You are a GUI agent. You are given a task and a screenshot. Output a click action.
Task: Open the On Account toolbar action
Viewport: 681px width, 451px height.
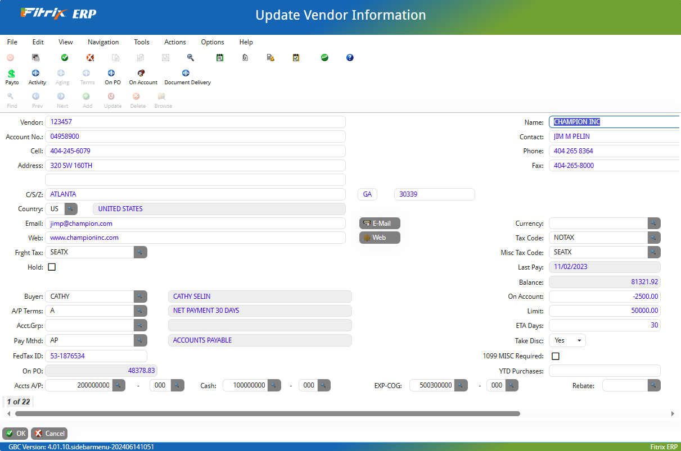coord(143,77)
